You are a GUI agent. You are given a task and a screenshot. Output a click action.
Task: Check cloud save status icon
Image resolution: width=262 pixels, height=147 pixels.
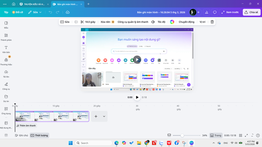tap(68, 12)
